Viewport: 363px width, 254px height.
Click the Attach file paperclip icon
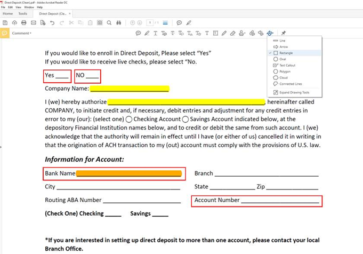click(x=252, y=33)
